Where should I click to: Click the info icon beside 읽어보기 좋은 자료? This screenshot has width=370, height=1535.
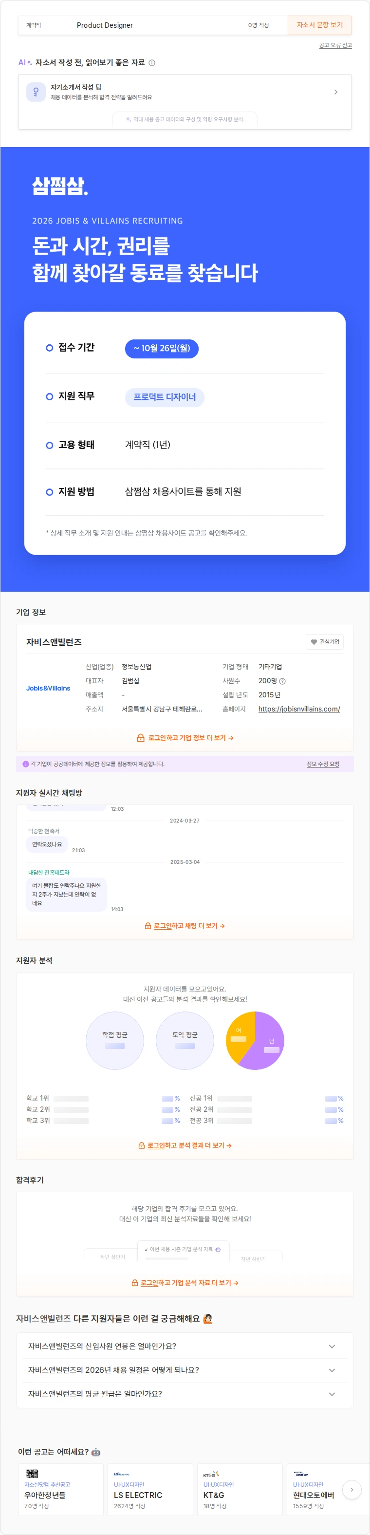pyautogui.click(x=152, y=62)
